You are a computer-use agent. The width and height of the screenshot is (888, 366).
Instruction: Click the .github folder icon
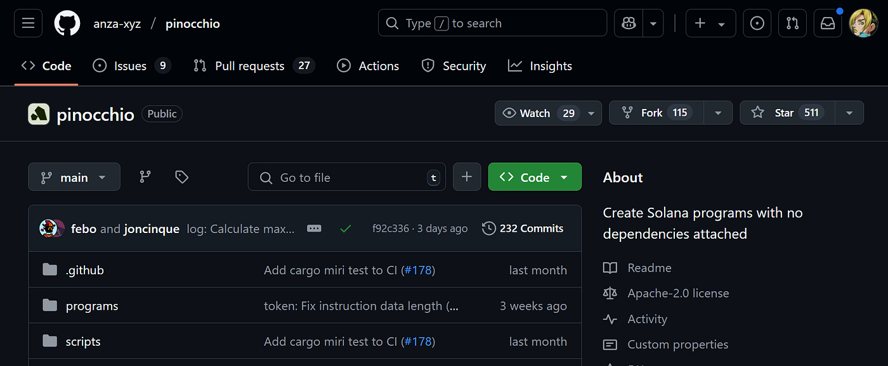tap(50, 270)
